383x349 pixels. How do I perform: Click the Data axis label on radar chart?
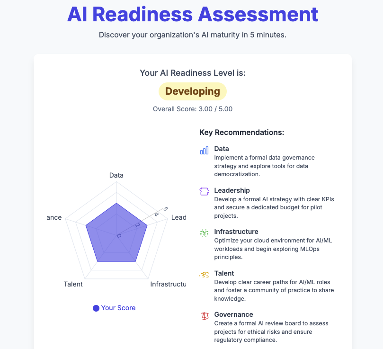click(116, 175)
